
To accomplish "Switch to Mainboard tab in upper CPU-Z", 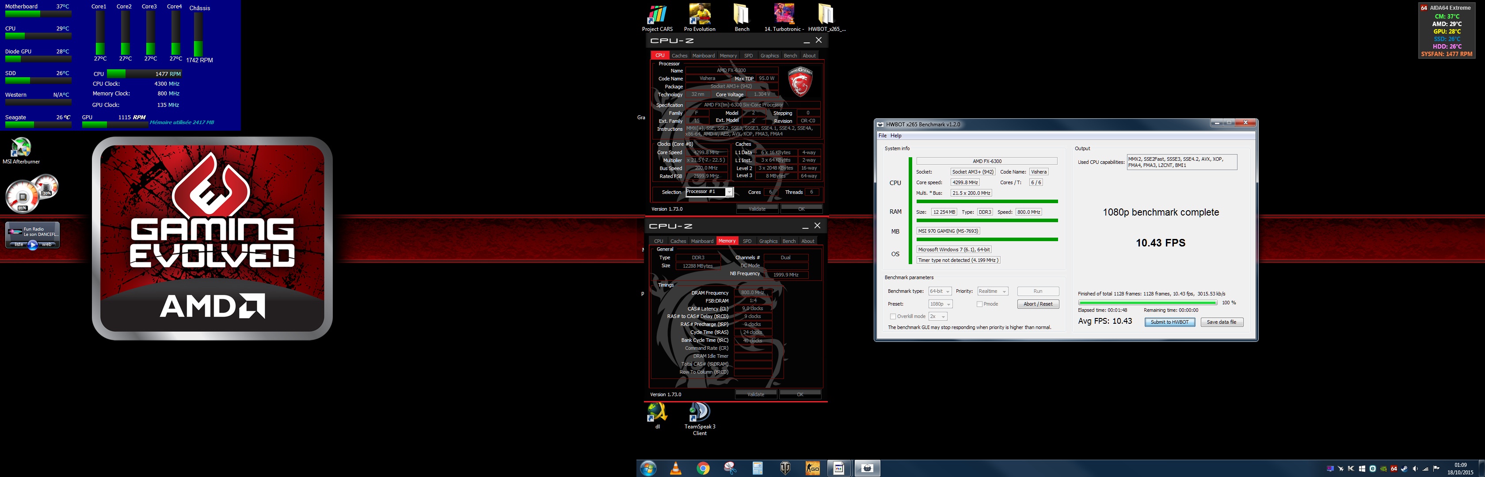I will click(703, 56).
